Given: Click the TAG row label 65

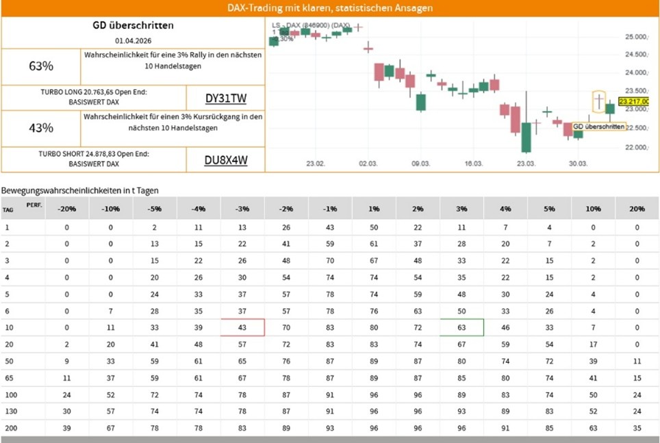Looking at the screenshot, I should 8,377.
